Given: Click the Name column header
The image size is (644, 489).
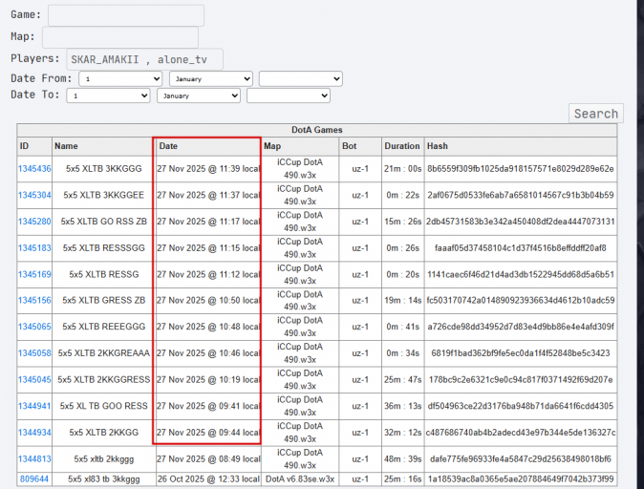Looking at the screenshot, I should tap(104, 146).
